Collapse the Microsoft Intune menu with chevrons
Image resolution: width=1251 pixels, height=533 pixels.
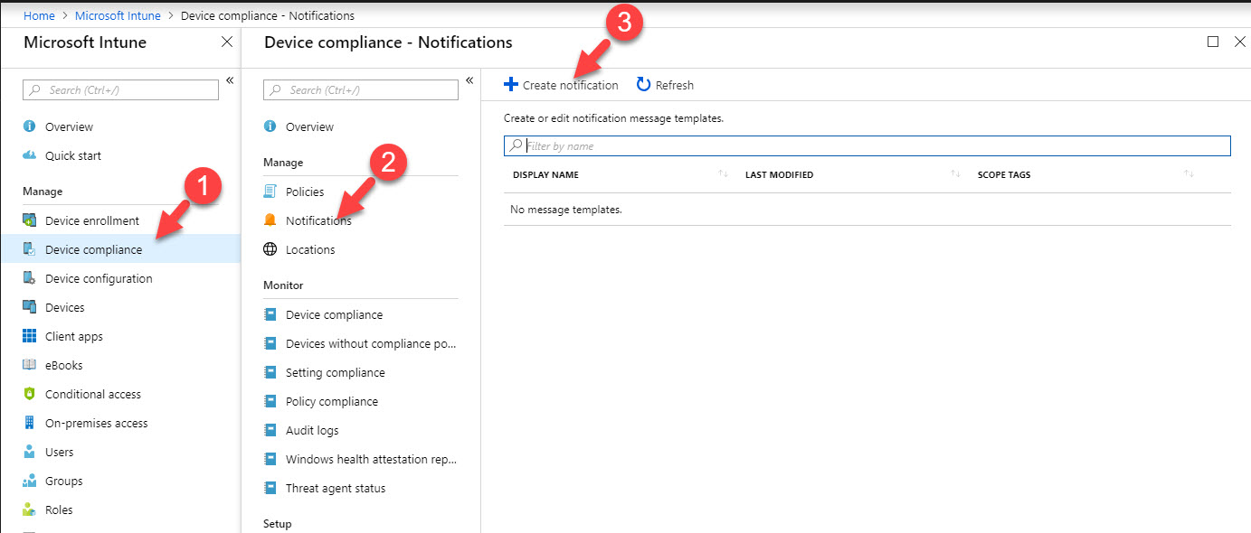(x=230, y=80)
